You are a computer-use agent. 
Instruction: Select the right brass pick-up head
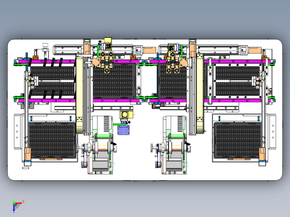click(x=173, y=62)
